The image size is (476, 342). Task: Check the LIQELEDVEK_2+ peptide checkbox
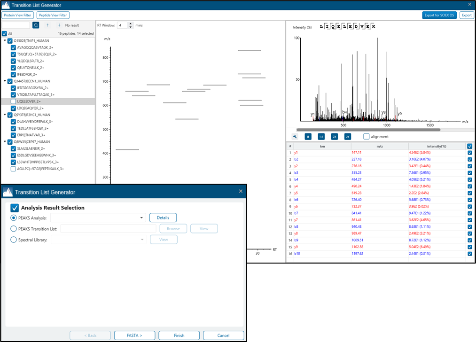[13, 101]
